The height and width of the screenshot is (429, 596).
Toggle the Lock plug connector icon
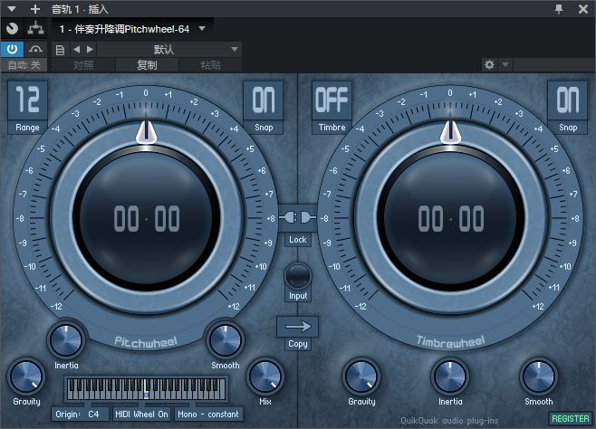pos(298,218)
